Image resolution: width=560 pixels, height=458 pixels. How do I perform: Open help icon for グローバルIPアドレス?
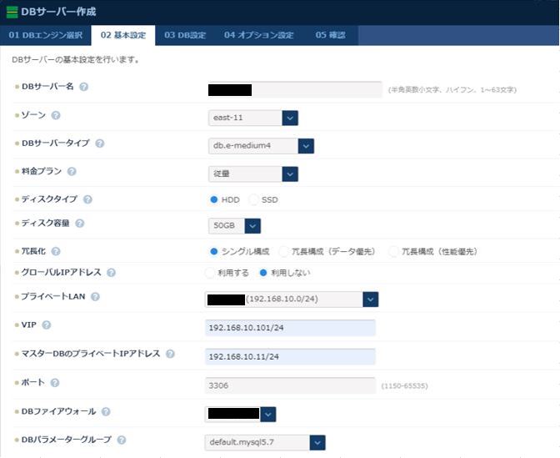[111, 273]
